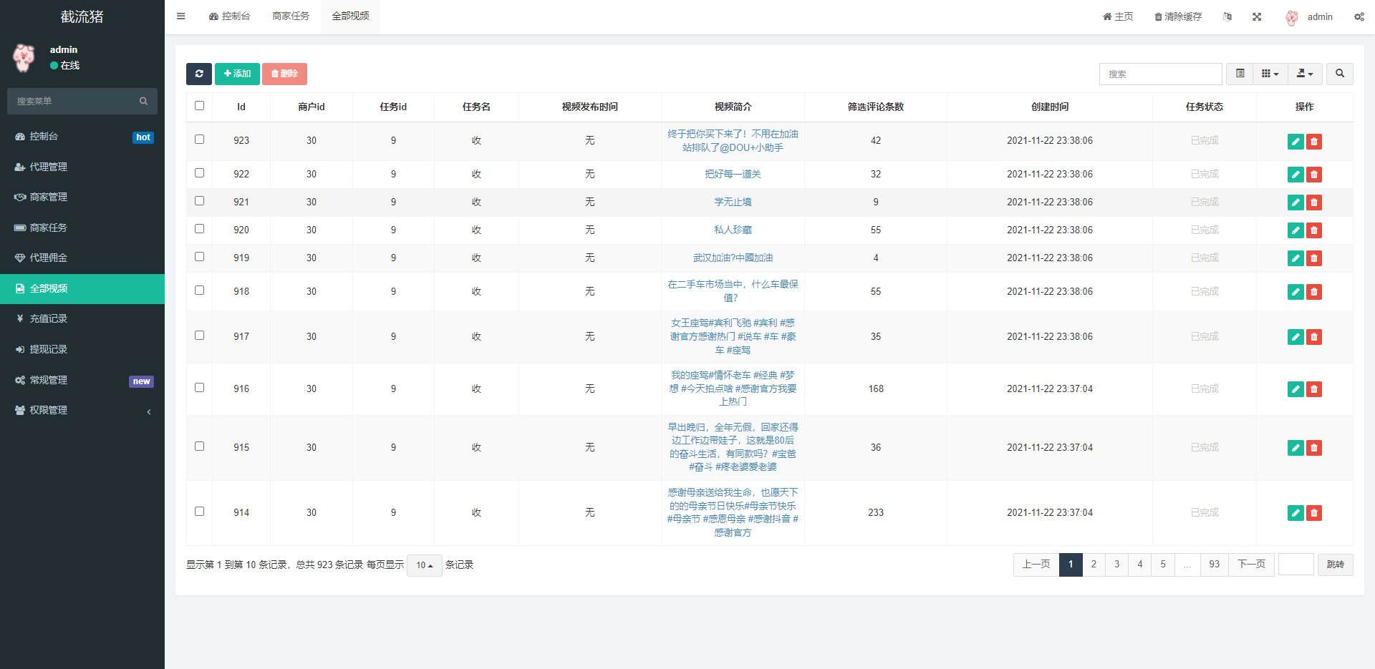Viewport: 1375px width, 669px height.
Task: Click the magnifier search button beside toolbar
Action: (x=1339, y=74)
